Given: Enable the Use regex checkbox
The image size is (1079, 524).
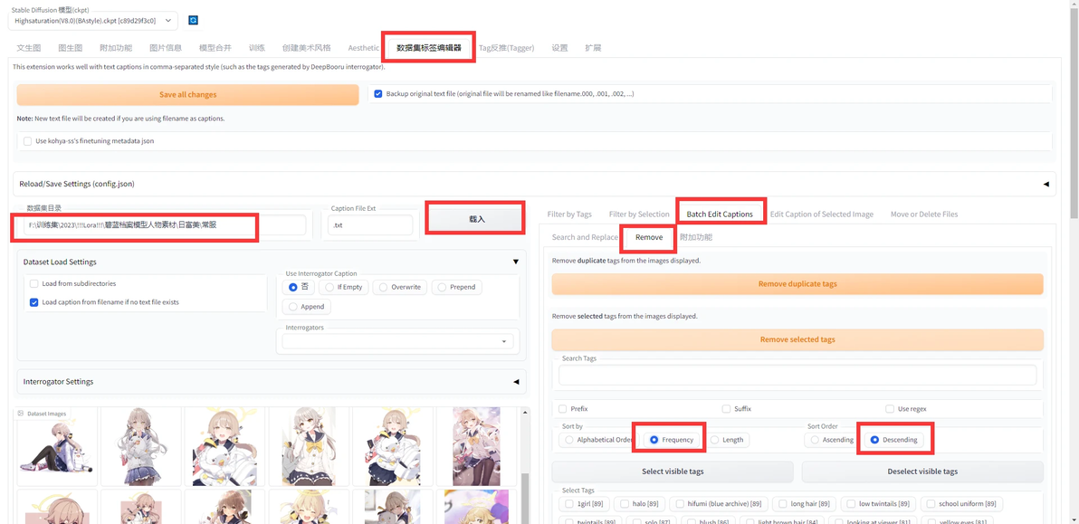Looking at the screenshot, I should (x=890, y=408).
